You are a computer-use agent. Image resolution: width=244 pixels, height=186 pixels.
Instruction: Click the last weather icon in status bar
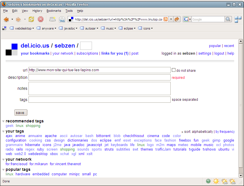[x=232, y=181]
